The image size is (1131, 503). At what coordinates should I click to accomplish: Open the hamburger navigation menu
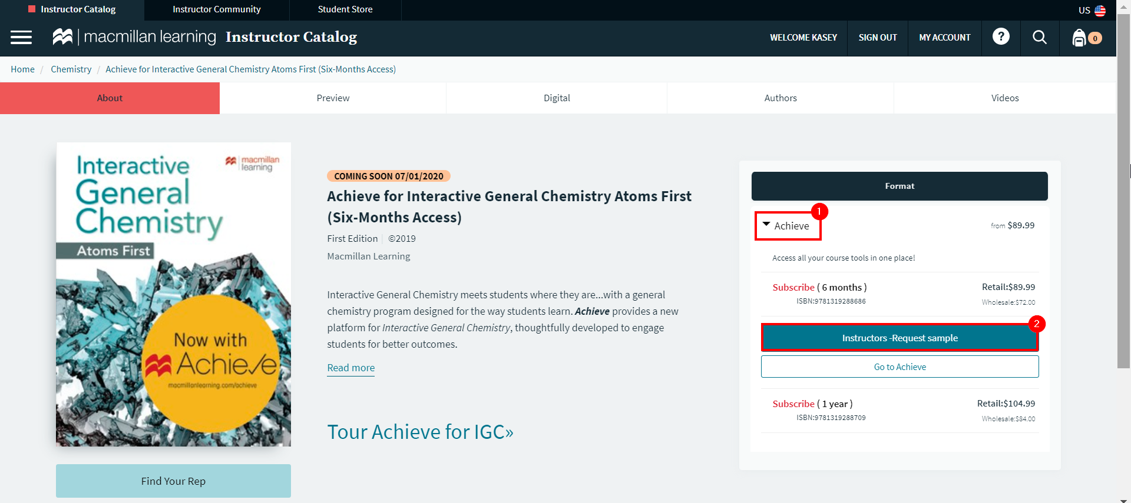pos(21,38)
